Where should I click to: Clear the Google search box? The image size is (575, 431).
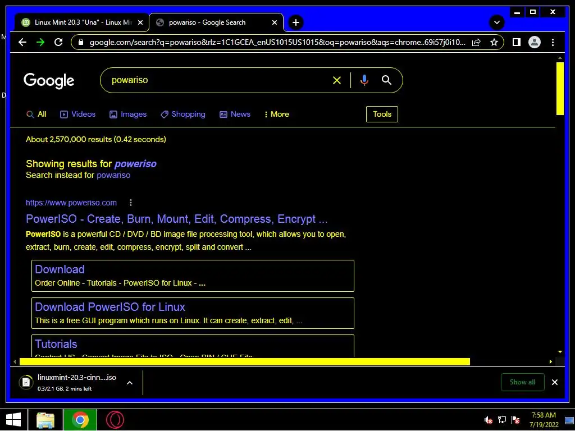point(337,80)
